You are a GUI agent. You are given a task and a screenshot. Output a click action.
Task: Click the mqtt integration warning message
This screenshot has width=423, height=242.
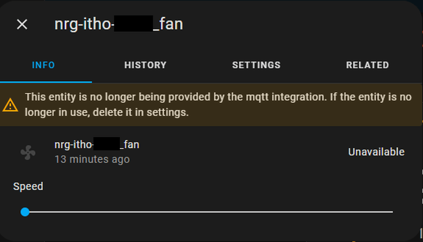[x=218, y=105]
